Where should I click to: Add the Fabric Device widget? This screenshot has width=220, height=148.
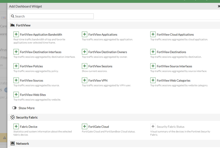pyautogui.click(x=16, y=127)
